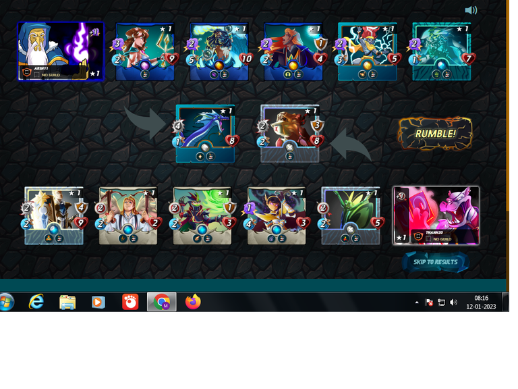This screenshot has height=389, width=518.
Task: Select the bear card with 3 armor
Action: coord(290,134)
